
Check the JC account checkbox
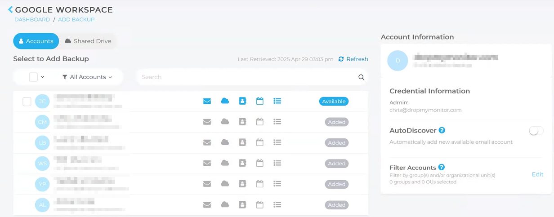[x=27, y=102]
